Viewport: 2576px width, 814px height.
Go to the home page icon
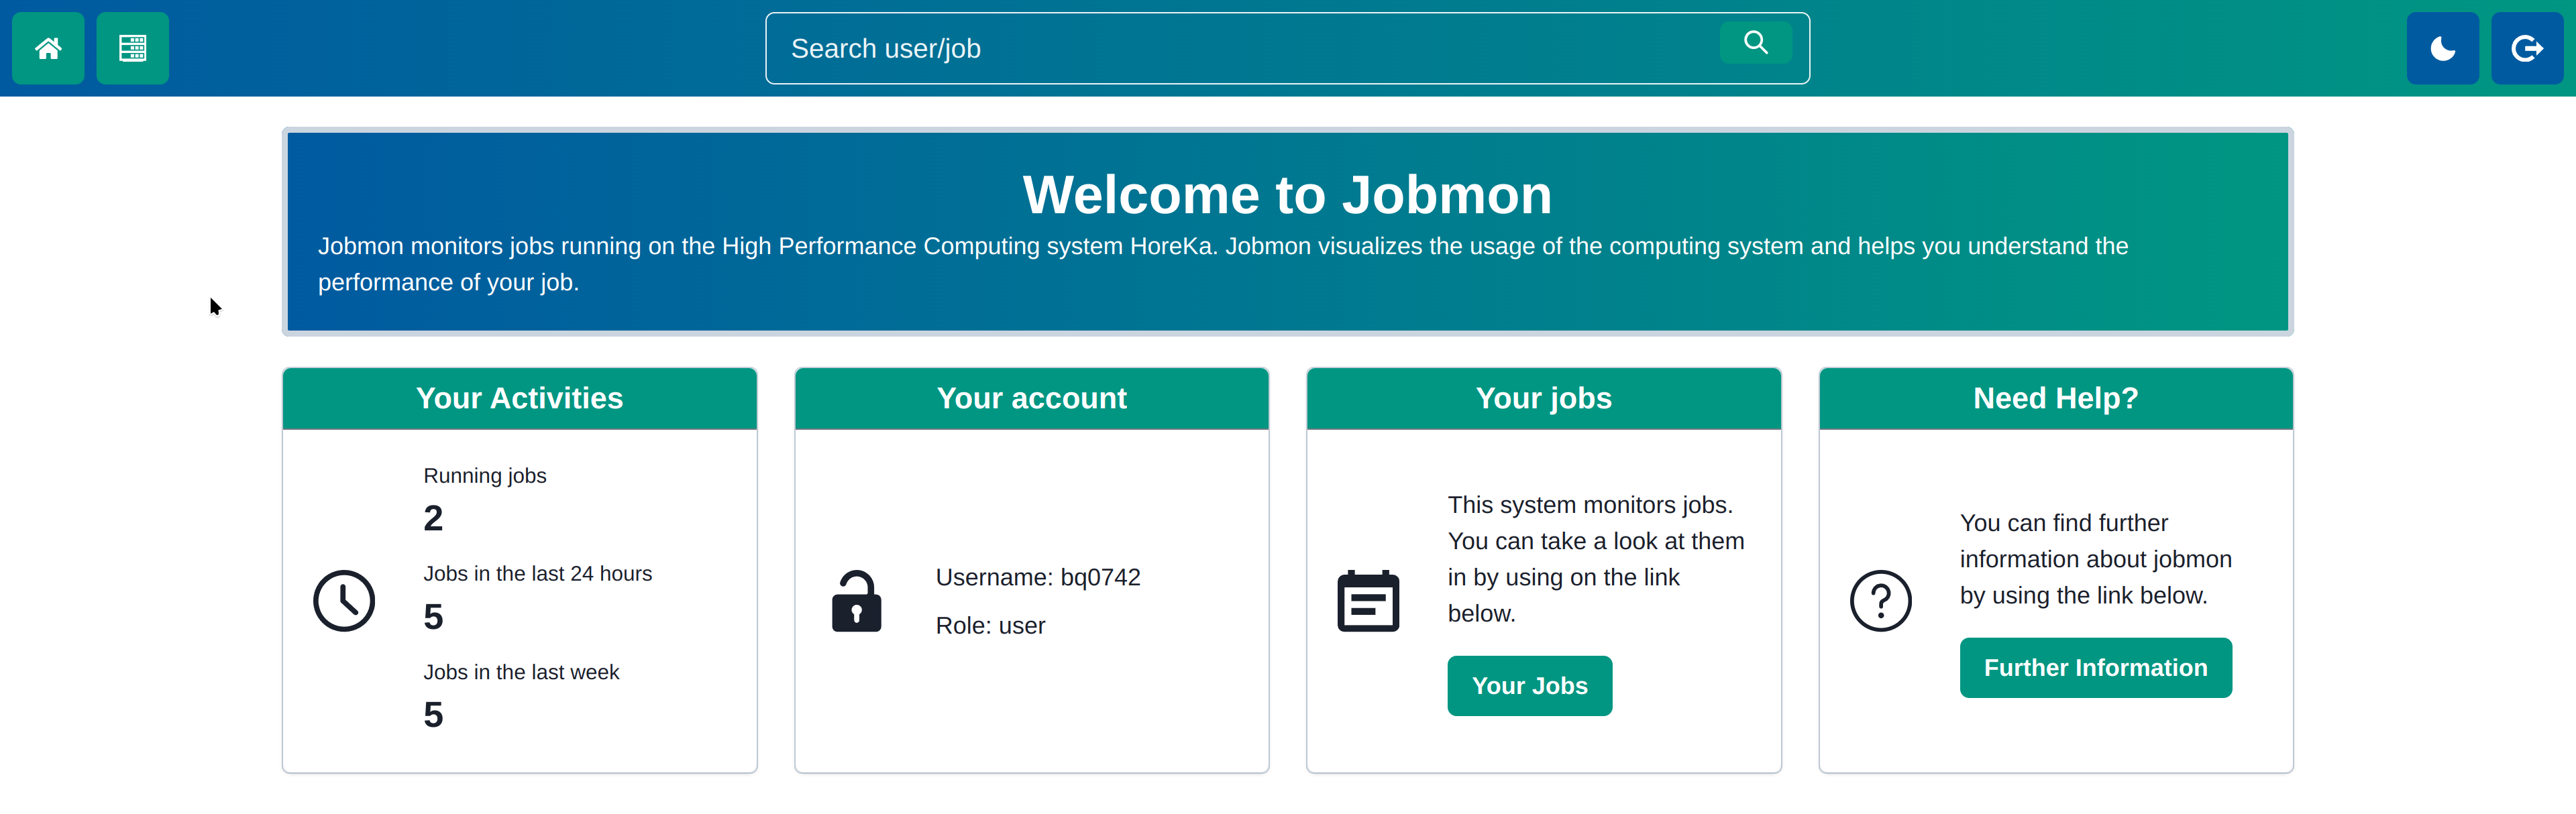pos(48,48)
